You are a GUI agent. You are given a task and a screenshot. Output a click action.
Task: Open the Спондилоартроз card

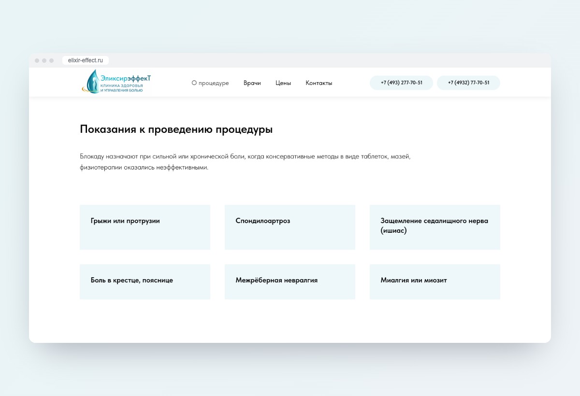[290, 227]
